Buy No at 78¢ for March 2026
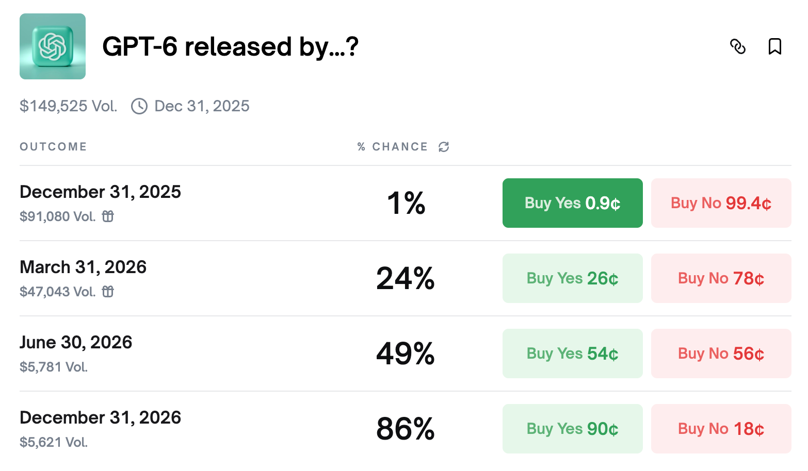Viewport: 808px width, 471px height. pos(721,278)
